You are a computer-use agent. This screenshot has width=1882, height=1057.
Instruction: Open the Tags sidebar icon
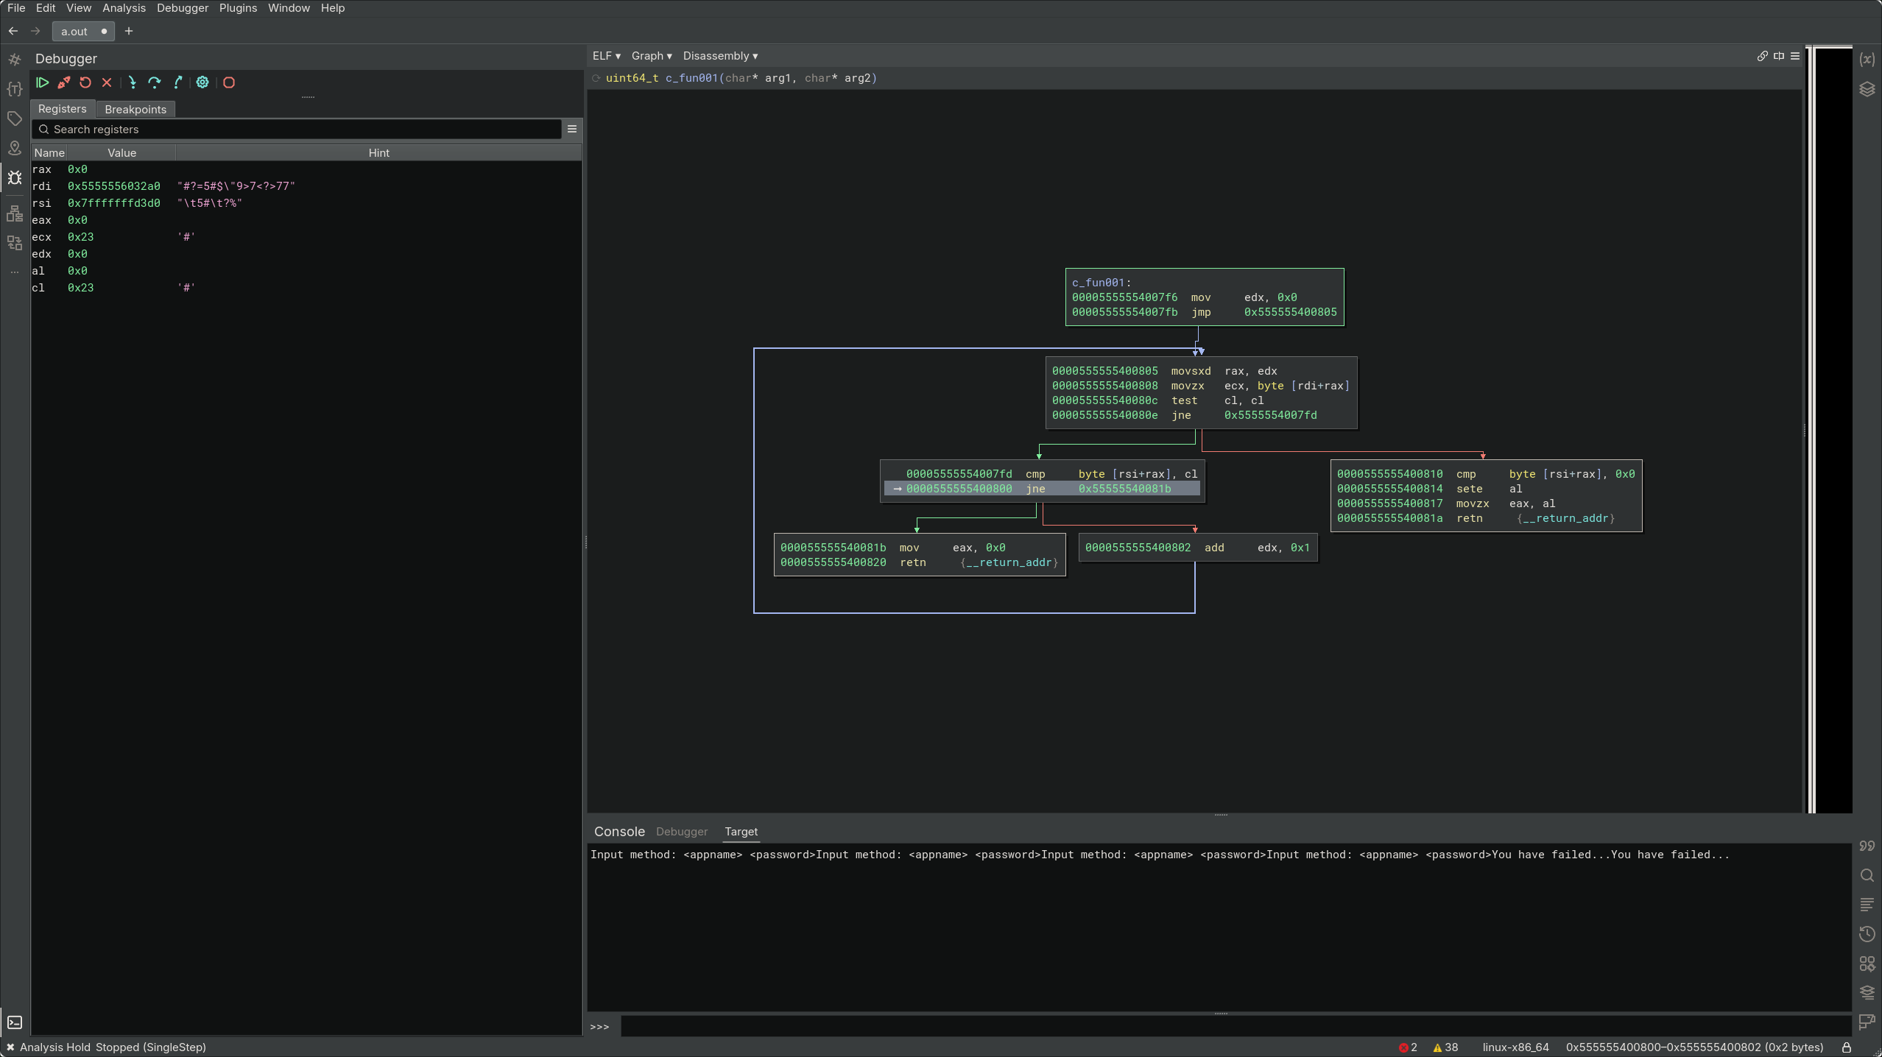15,119
